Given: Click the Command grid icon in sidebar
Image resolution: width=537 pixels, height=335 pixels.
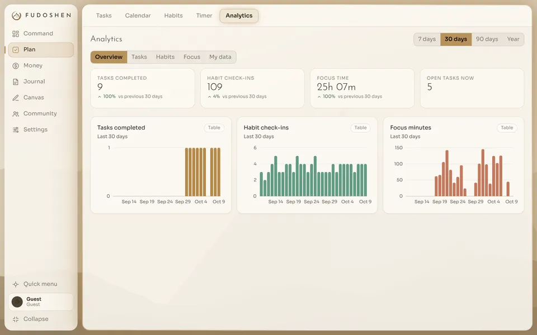Looking at the screenshot, I should coord(16,33).
